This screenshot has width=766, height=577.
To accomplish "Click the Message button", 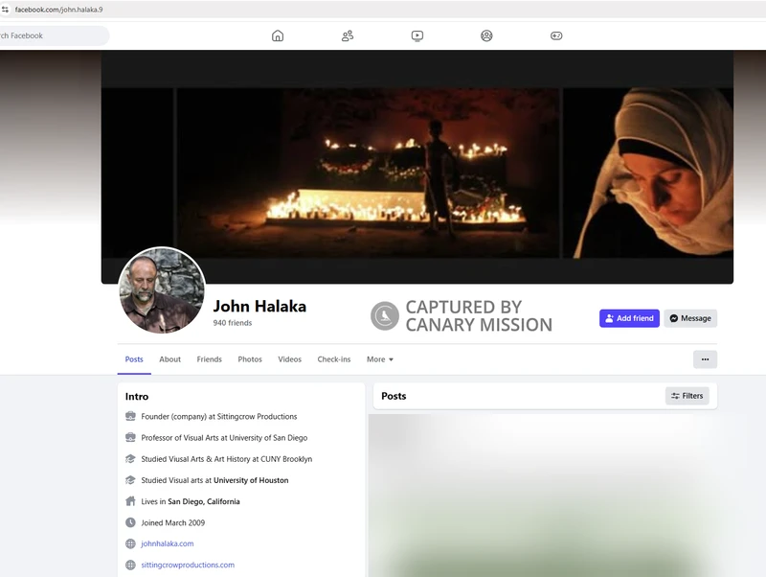I will [x=690, y=318].
